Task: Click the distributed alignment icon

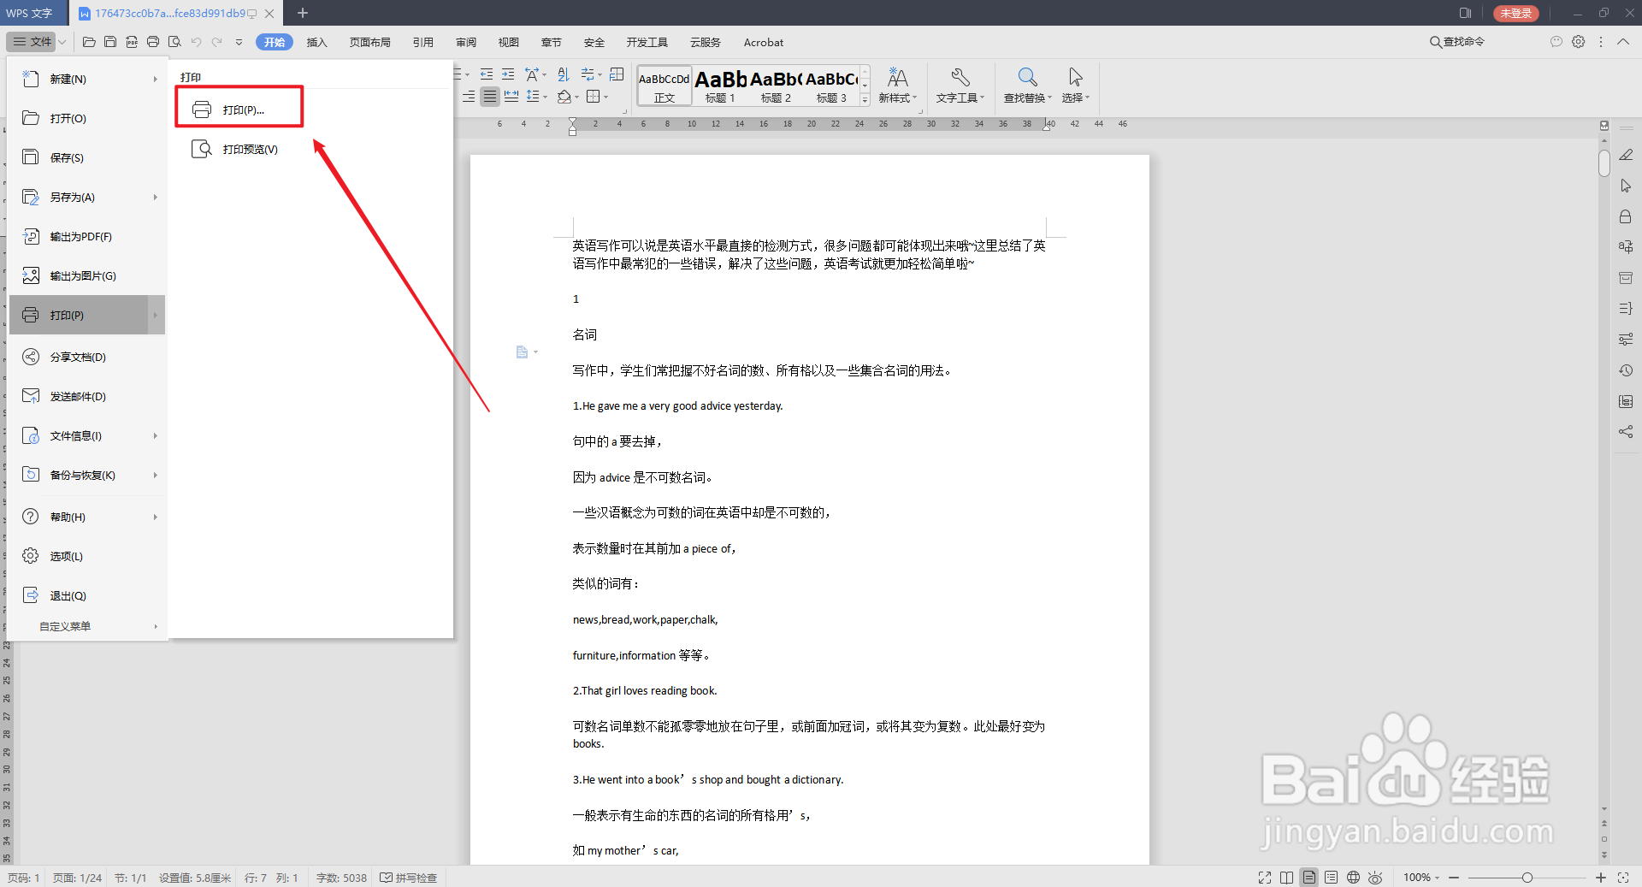Action: point(511,97)
